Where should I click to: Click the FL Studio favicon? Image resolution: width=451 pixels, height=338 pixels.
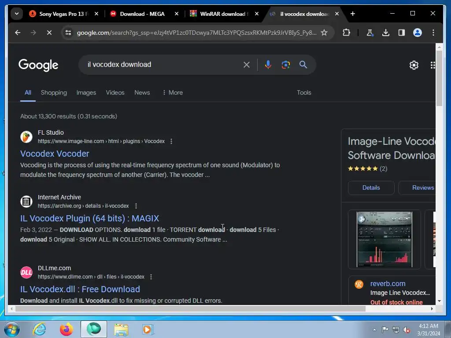point(26,136)
